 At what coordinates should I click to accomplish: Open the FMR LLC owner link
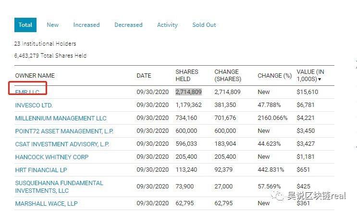(x=27, y=92)
